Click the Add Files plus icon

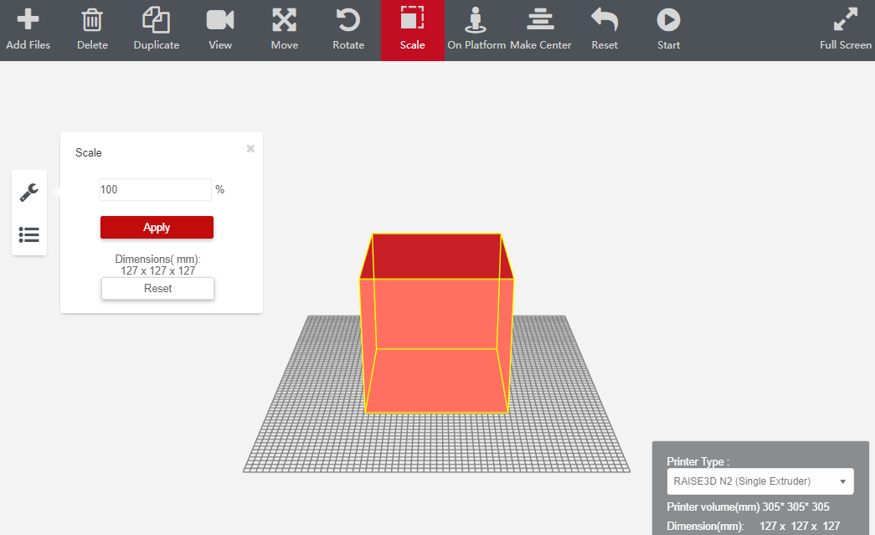28,20
